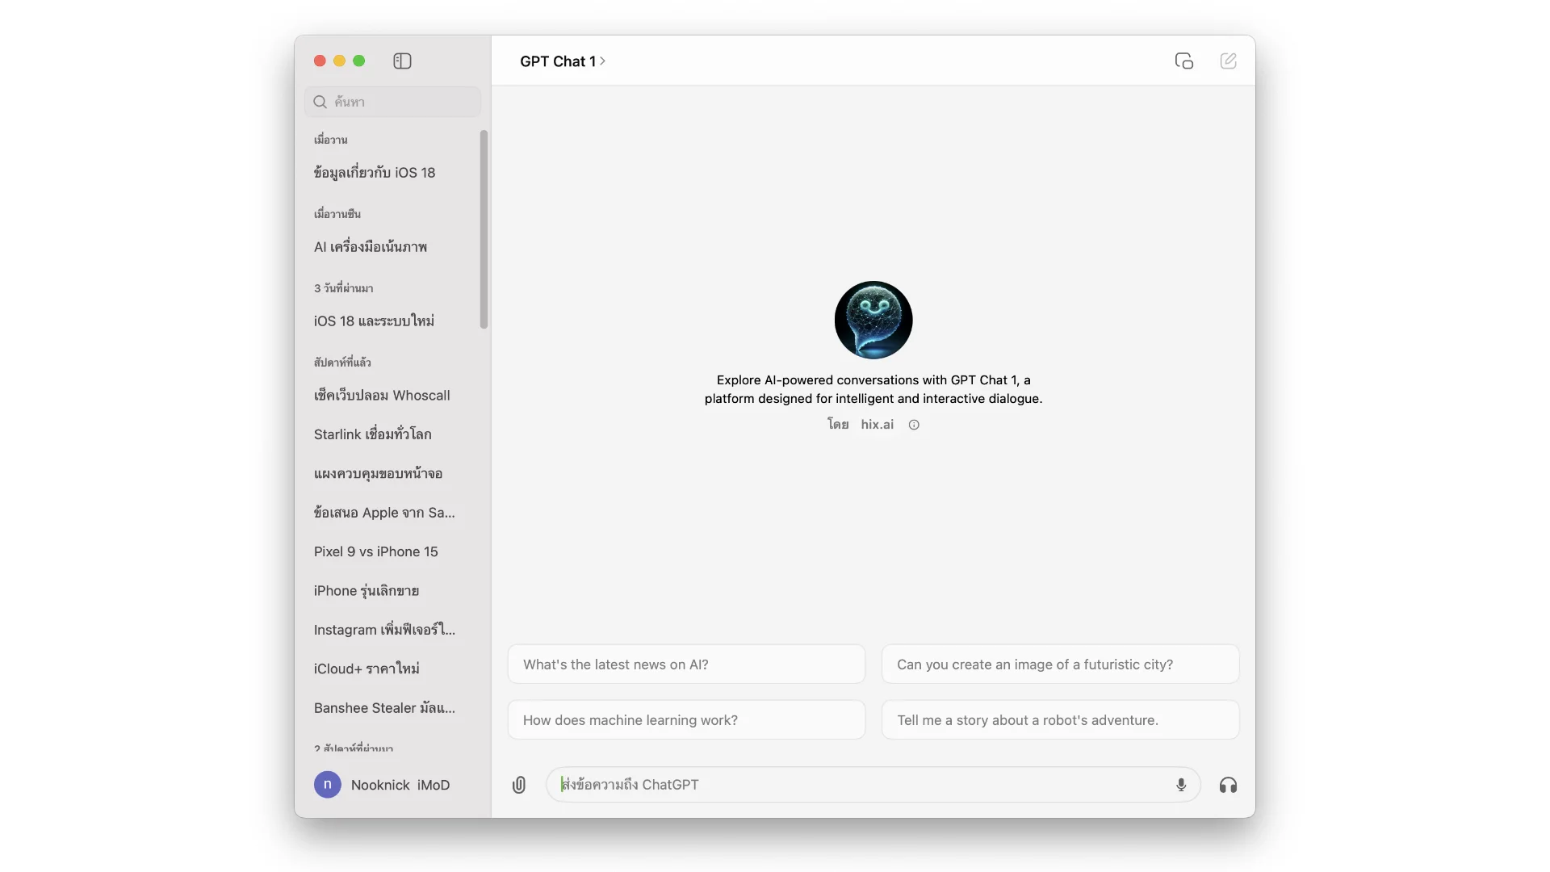Select "What's the latest news on AI?" suggestion
The image size is (1550, 872).
click(685, 664)
